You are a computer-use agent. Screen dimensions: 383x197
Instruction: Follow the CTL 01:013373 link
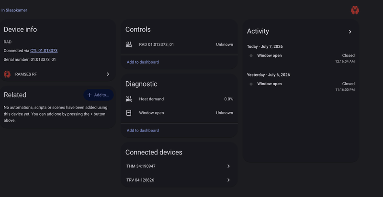[44, 51]
